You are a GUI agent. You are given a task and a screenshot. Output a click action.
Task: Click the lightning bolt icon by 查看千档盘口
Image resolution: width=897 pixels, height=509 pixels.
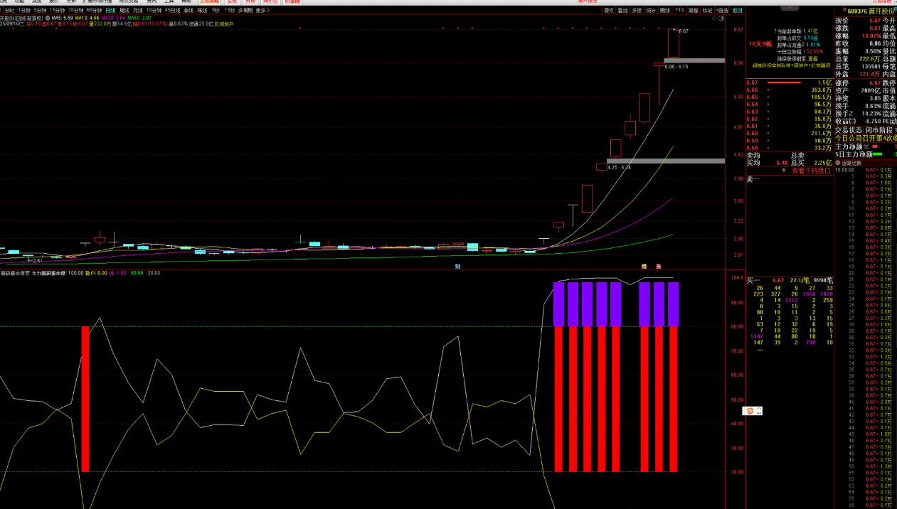point(785,171)
